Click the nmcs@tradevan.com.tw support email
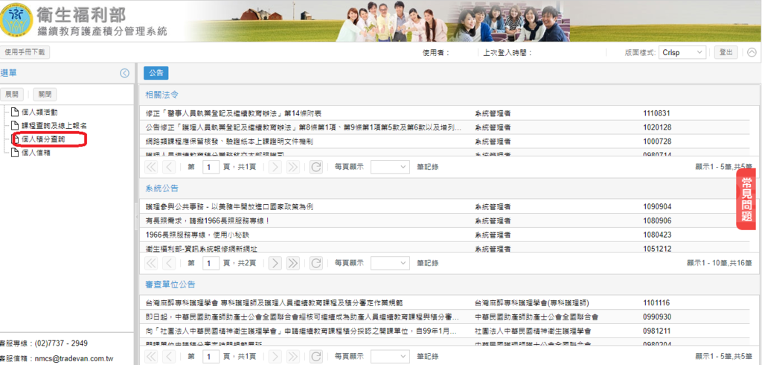The width and height of the screenshot is (762, 365). pyautogui.click(x=73, y=359)
